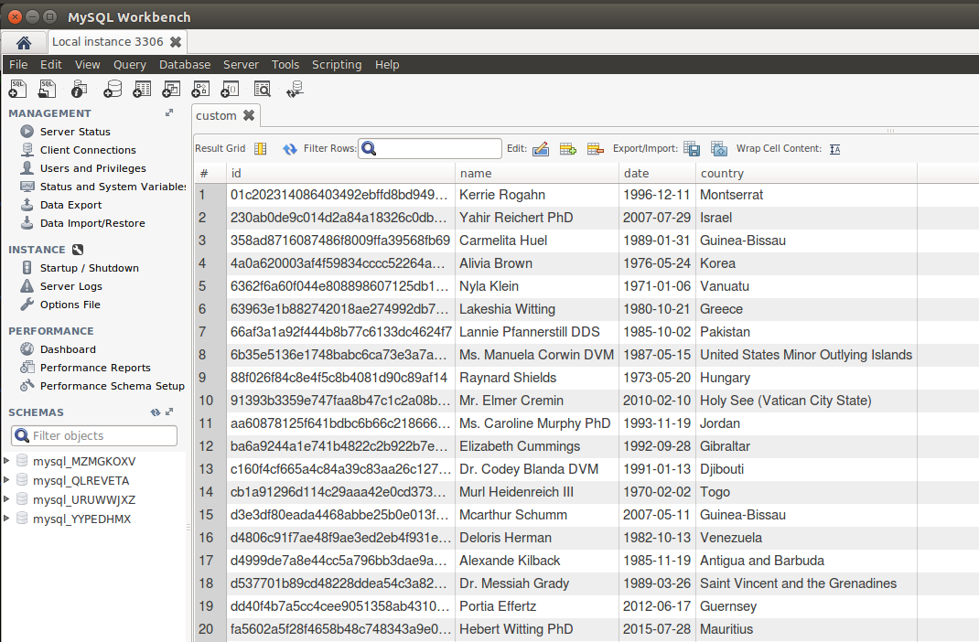Click the search table data toolbar icon
The width and height of the screenshot is (979, 642).
pos(263,90)
